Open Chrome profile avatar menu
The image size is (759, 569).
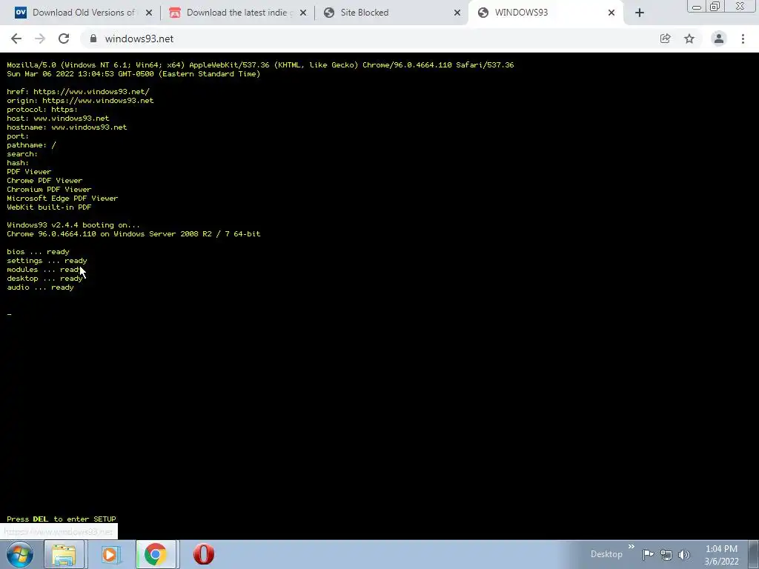(x=719, y=39)
